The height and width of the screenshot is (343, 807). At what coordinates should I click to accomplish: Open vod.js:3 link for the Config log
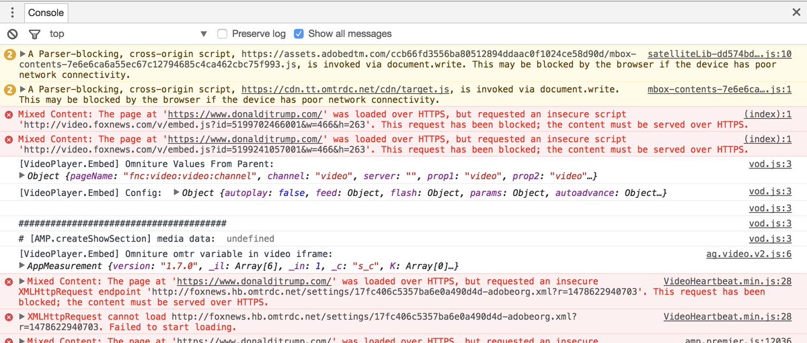pyautogui.click(x=770, y=193)
